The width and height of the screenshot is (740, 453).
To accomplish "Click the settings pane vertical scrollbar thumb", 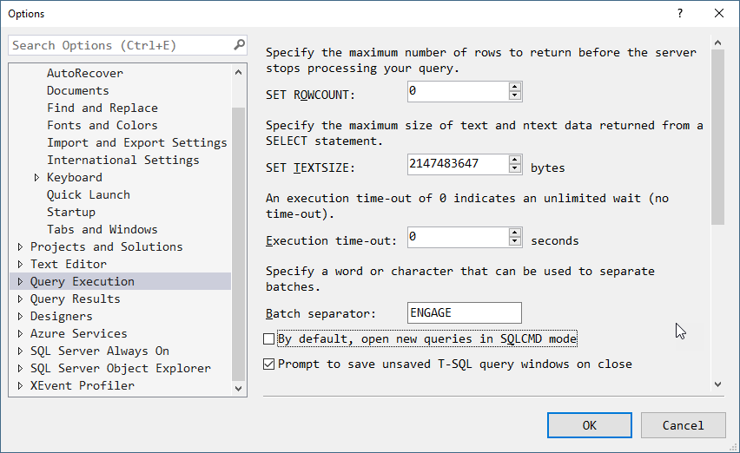I will point(717,137).
